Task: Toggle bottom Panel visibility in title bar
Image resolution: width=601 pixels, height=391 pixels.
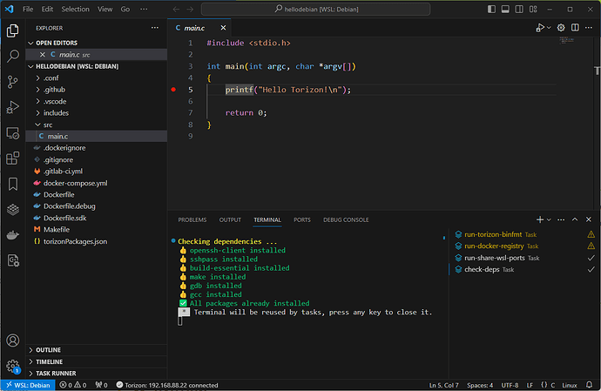Action: pyautogui.click(x=505, y=10)
